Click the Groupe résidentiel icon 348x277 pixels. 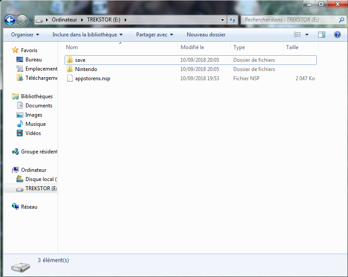tap(15, 152)
